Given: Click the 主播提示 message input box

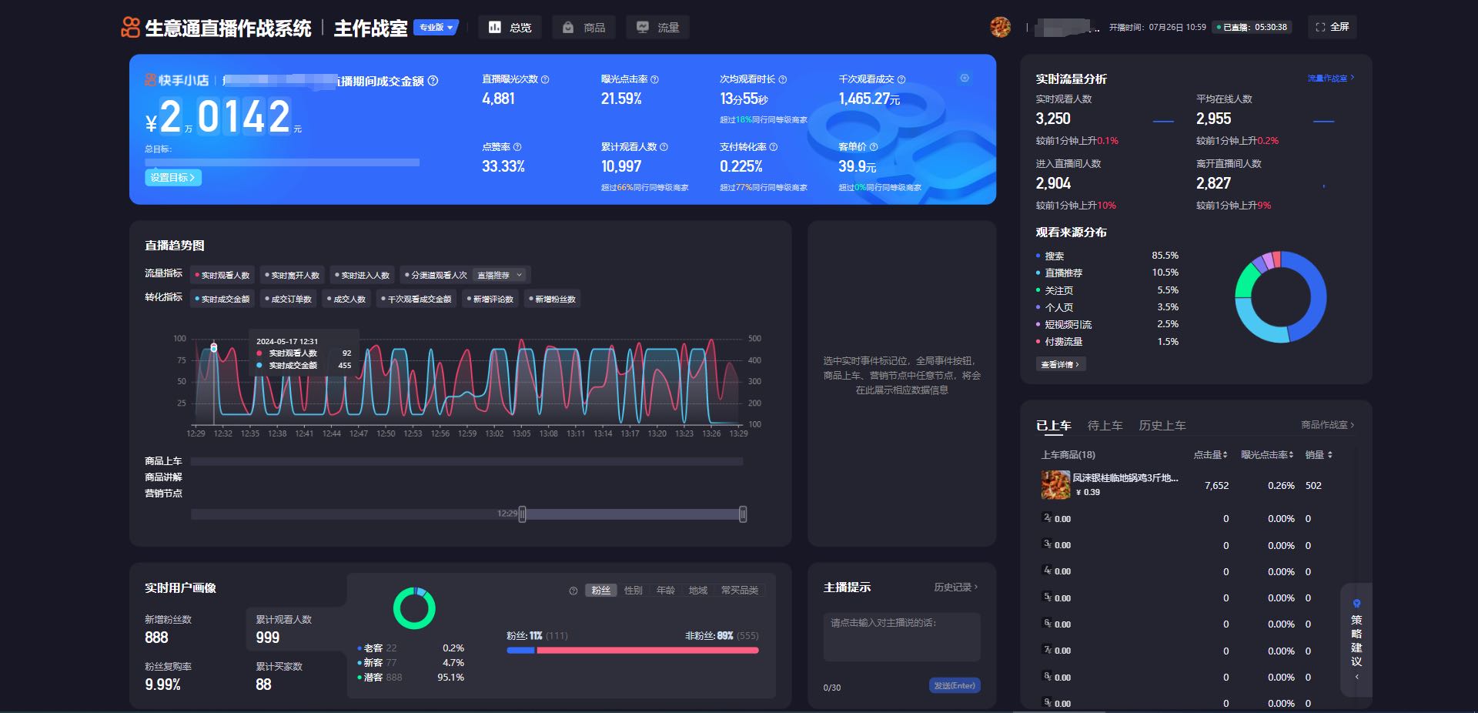Looking at the screenshot, I should (902, 637).
